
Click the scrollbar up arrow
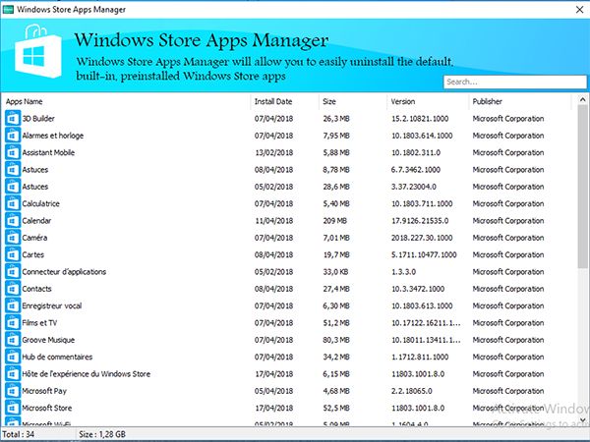[582, 99]
